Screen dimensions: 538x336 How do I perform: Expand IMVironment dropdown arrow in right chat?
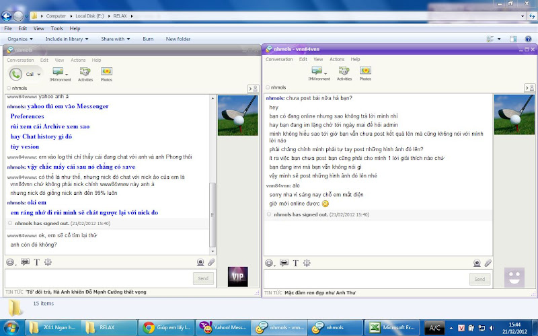click(x=325, y=73)
